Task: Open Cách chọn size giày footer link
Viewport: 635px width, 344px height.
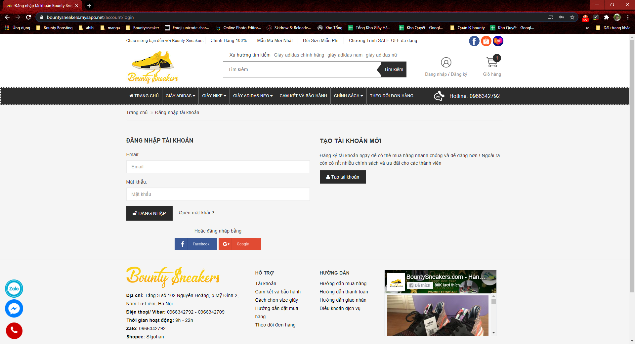Action: point(276,300)
